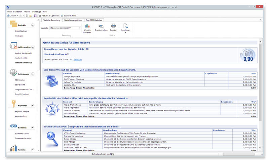Open the Exportieren dropdown arrow

pos(125,32)
